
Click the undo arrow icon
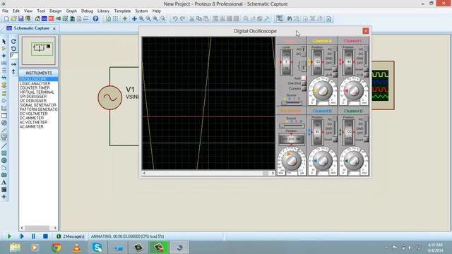(175, 19)
